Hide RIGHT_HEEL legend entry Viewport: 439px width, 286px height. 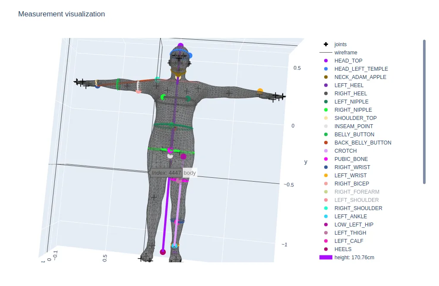click(351, 94)
